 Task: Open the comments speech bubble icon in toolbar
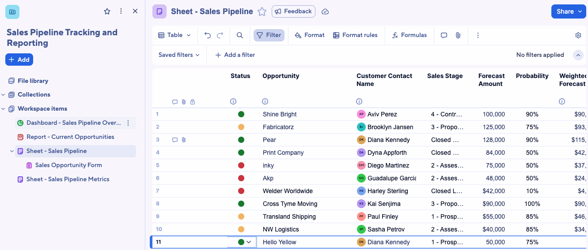point(444,35)
